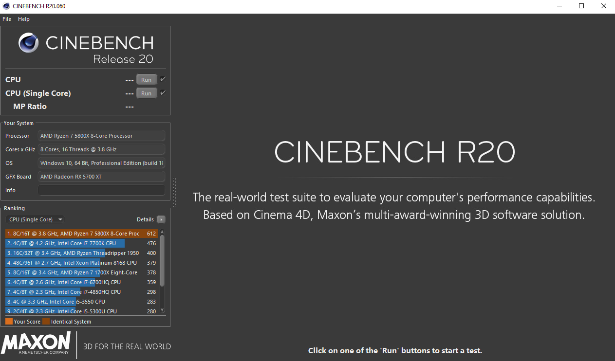Screen dimensions: 615x361
Task: Click the Identical System brown legend swatch
Action: (x=46, y=322)
